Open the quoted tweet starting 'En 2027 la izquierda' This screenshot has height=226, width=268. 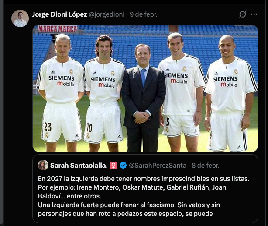tap(145, 189)
